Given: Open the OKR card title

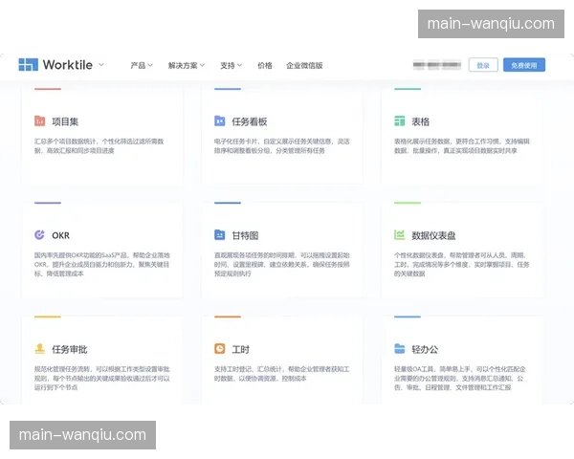Looking at the screenshot, I should [x=61, y=235].
